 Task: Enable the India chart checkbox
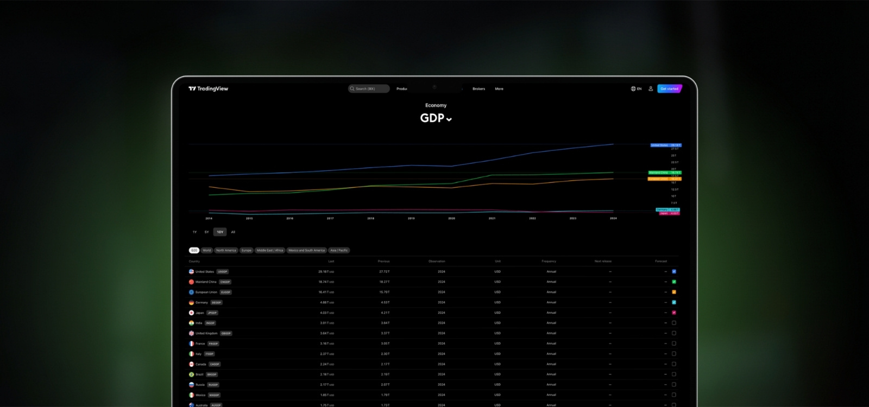click(674, 323)
